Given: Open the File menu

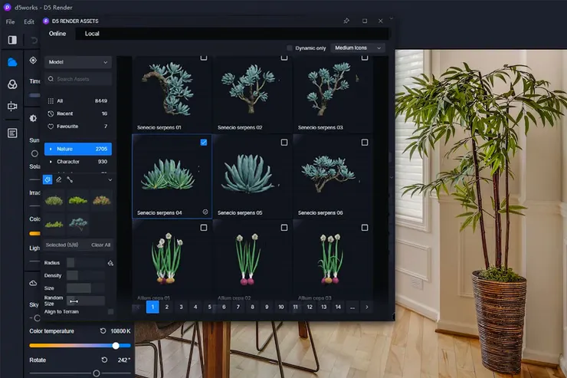Looking at the screenshot, I should pyautogui.click(x=10, y=21).
